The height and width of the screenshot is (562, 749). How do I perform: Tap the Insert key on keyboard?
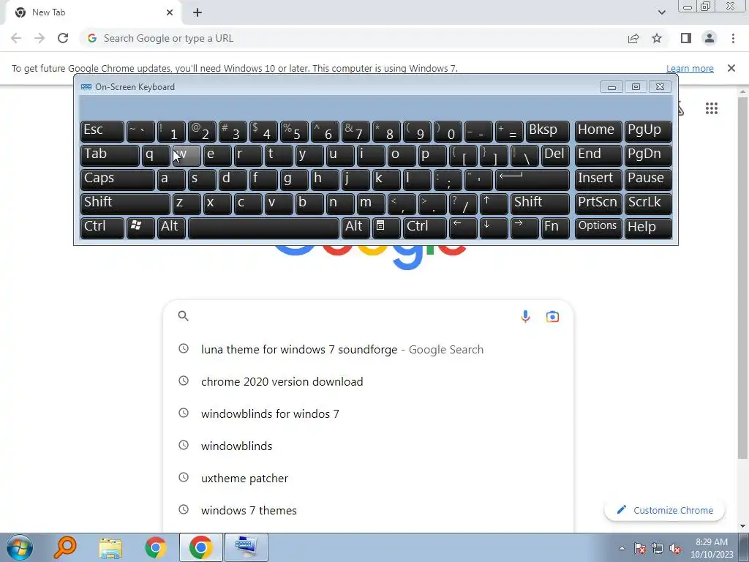click(598, 180)
